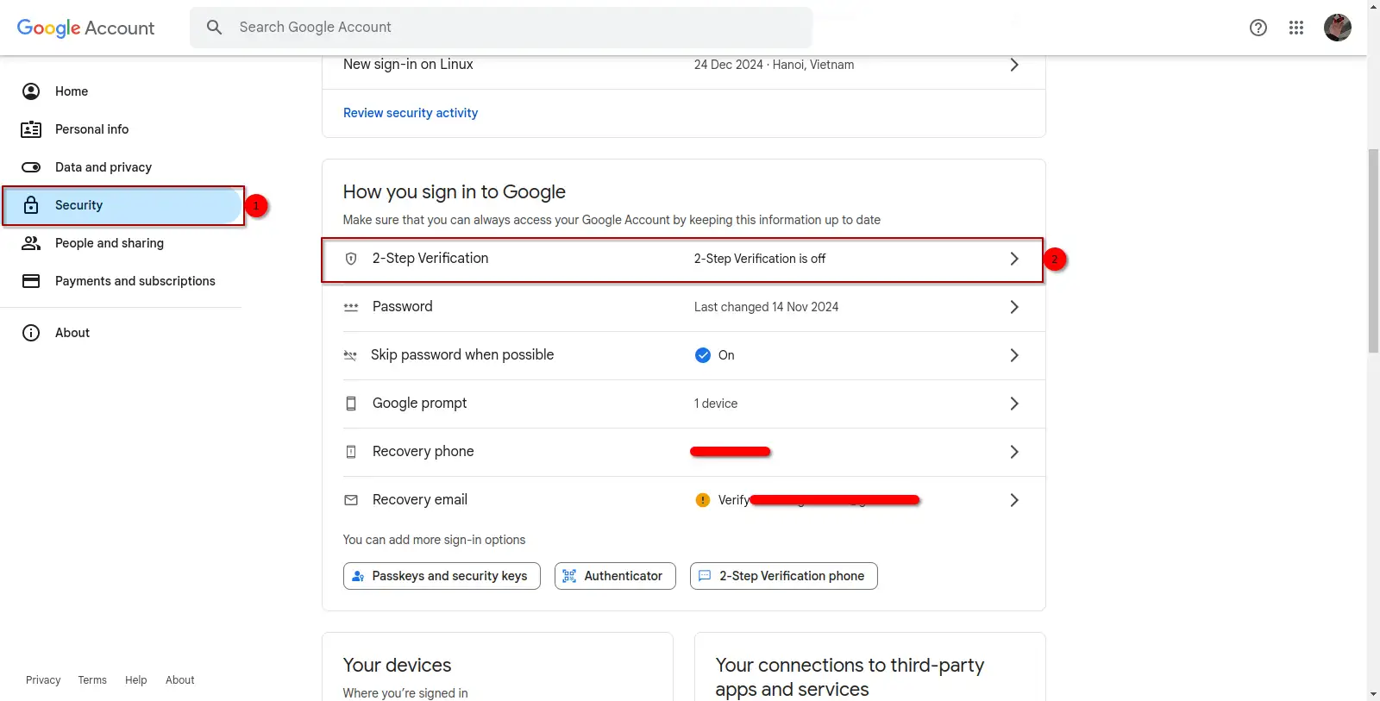Open the help question mark icon

point(1258,28)
